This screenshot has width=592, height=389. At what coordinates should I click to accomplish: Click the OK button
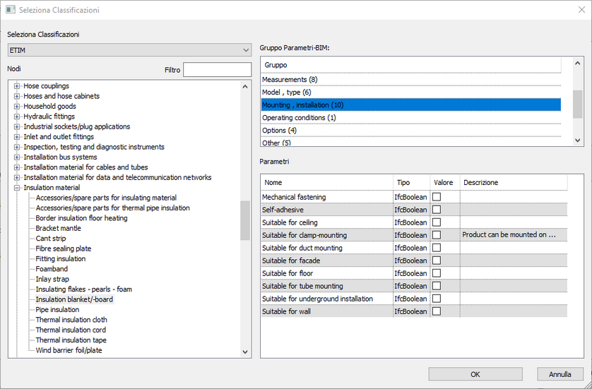475,374
